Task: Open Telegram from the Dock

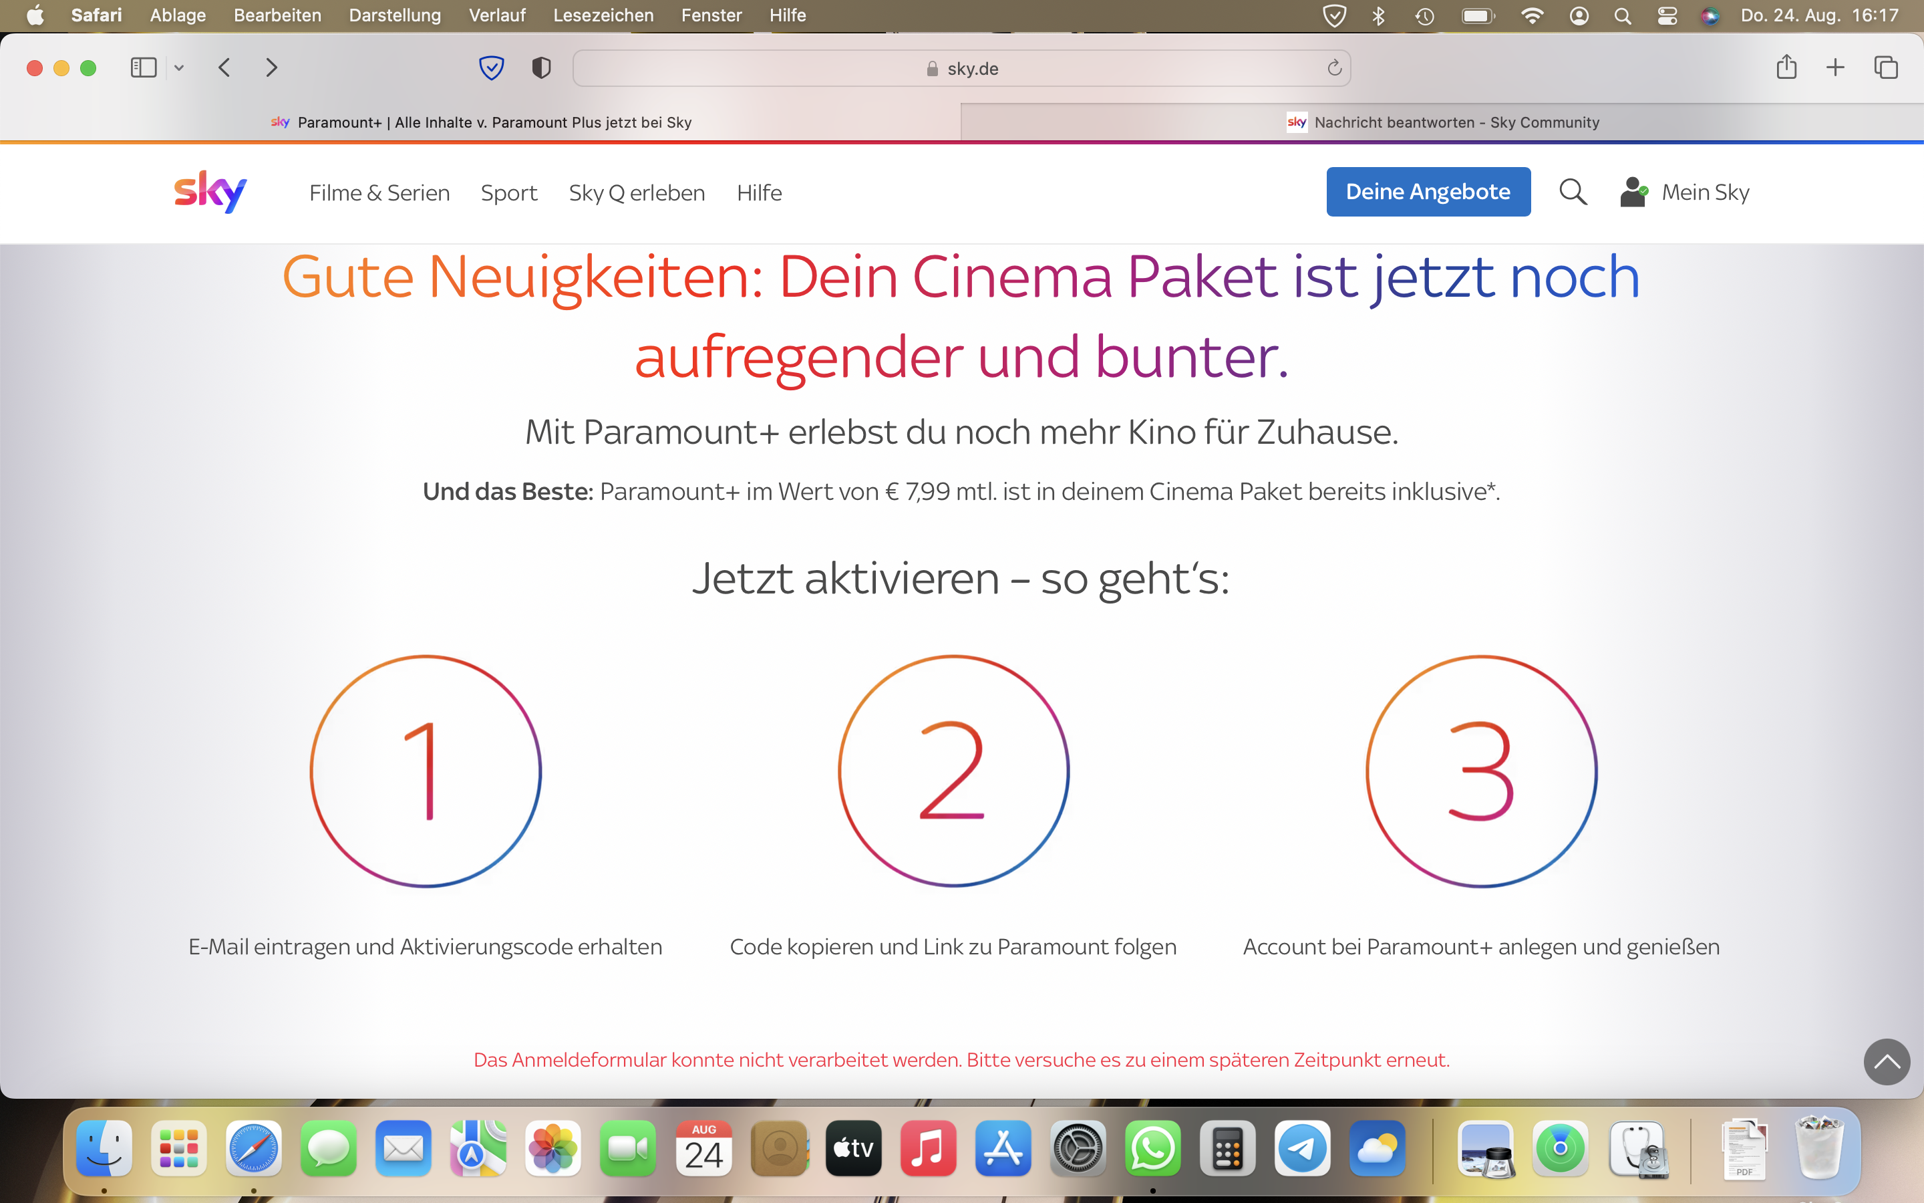Action: pos(1303,1148)
